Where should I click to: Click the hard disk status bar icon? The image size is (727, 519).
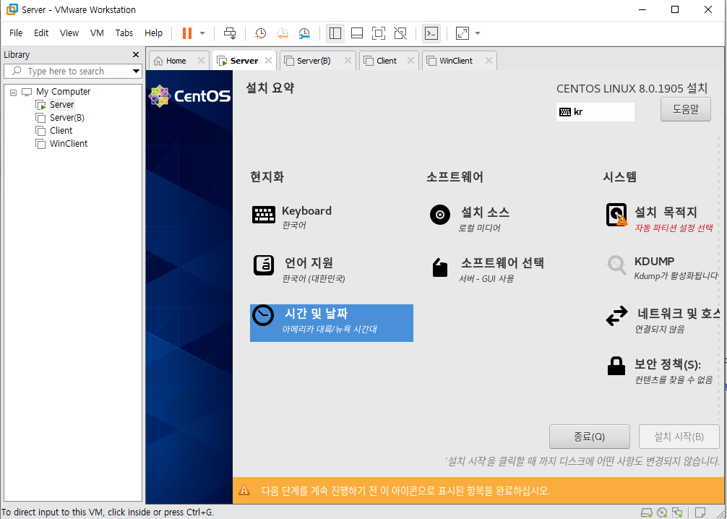click(646, 512)
